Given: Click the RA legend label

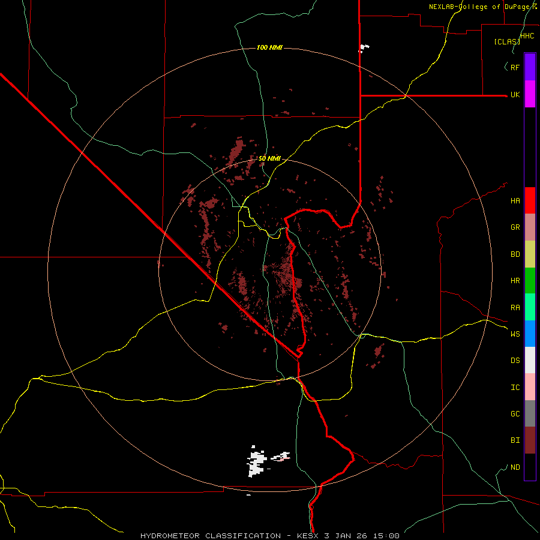Looking at the screenshot, I should point(515,308).
